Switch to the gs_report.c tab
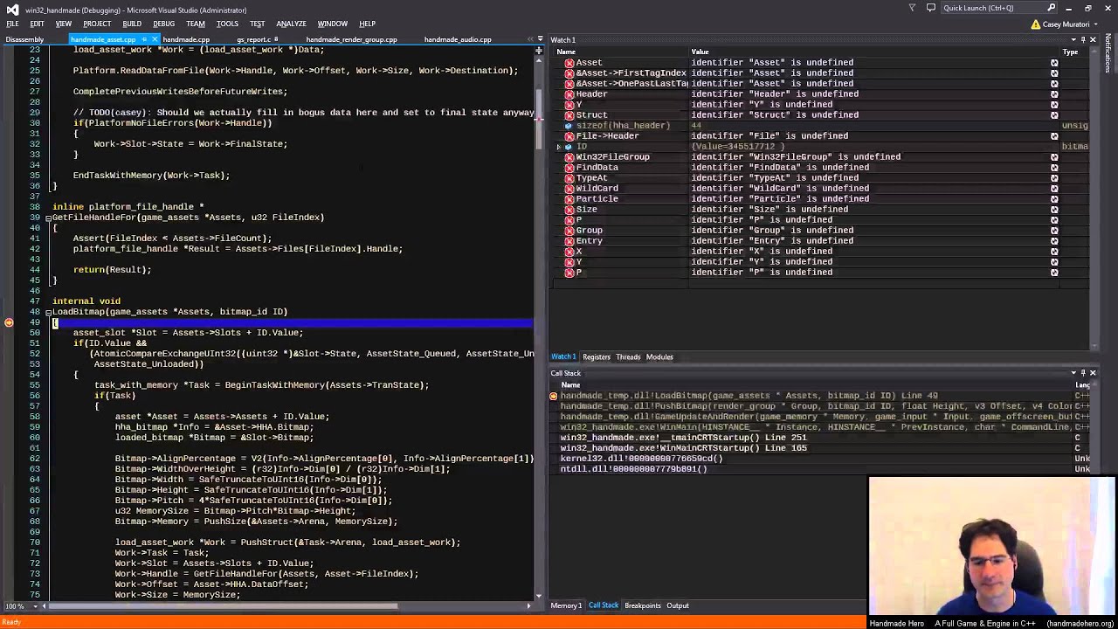This screenshot has height=629, width=1118. coord(254,39)
